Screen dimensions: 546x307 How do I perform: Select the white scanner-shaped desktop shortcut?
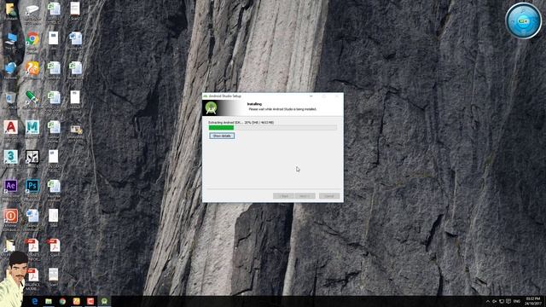click(32, 9)
